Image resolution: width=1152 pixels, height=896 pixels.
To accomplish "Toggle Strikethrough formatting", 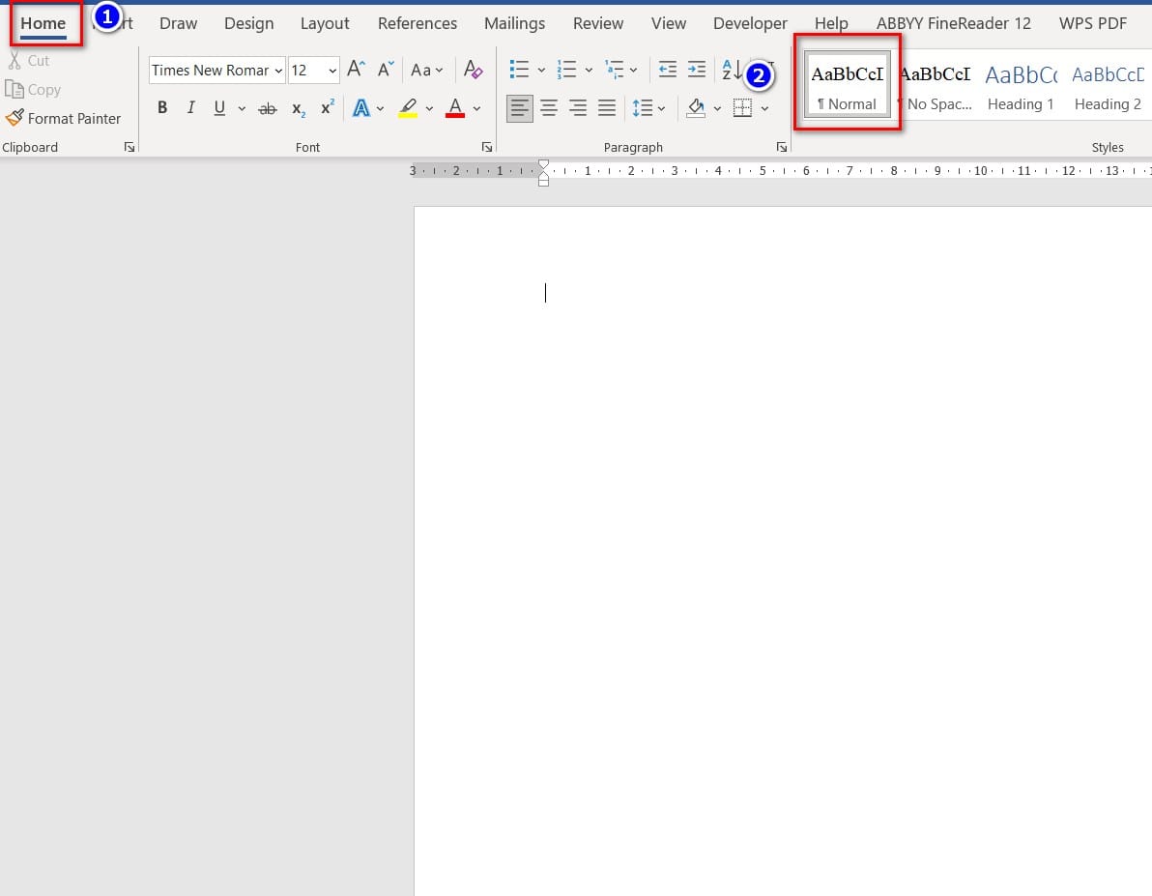I will 268,109.
